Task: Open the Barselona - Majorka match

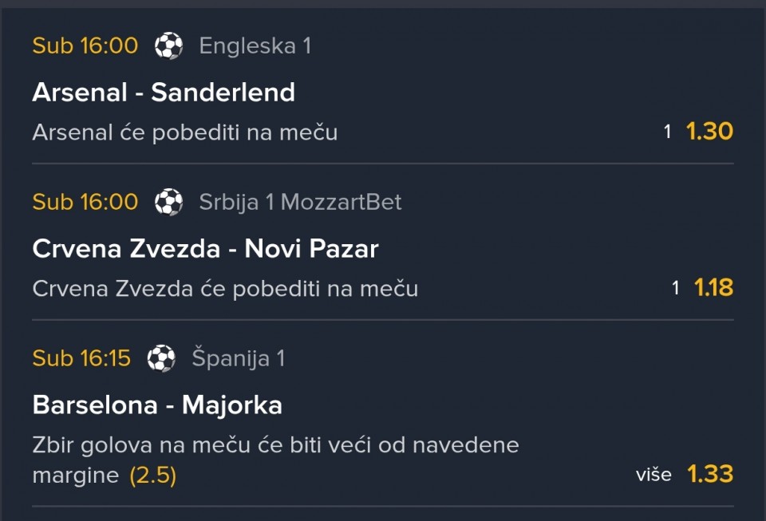Action: click(157, 405)
